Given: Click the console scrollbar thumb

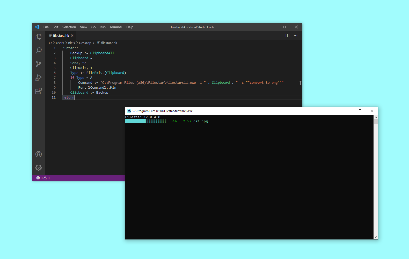Looking at the screenshot, I should 376,121.
